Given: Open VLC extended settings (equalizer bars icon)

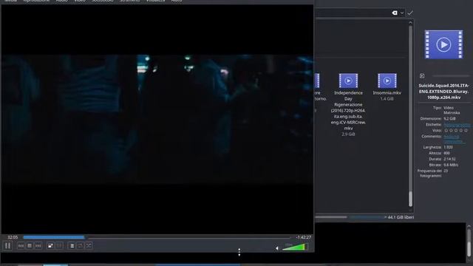Looking at the screenshot, I should click(x=59, y=246).
